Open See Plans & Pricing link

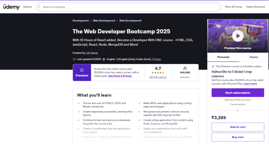[120, 76]
